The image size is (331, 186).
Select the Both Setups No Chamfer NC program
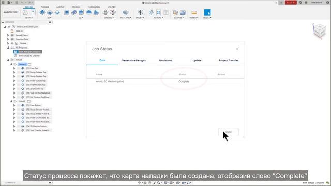[29, 56]
